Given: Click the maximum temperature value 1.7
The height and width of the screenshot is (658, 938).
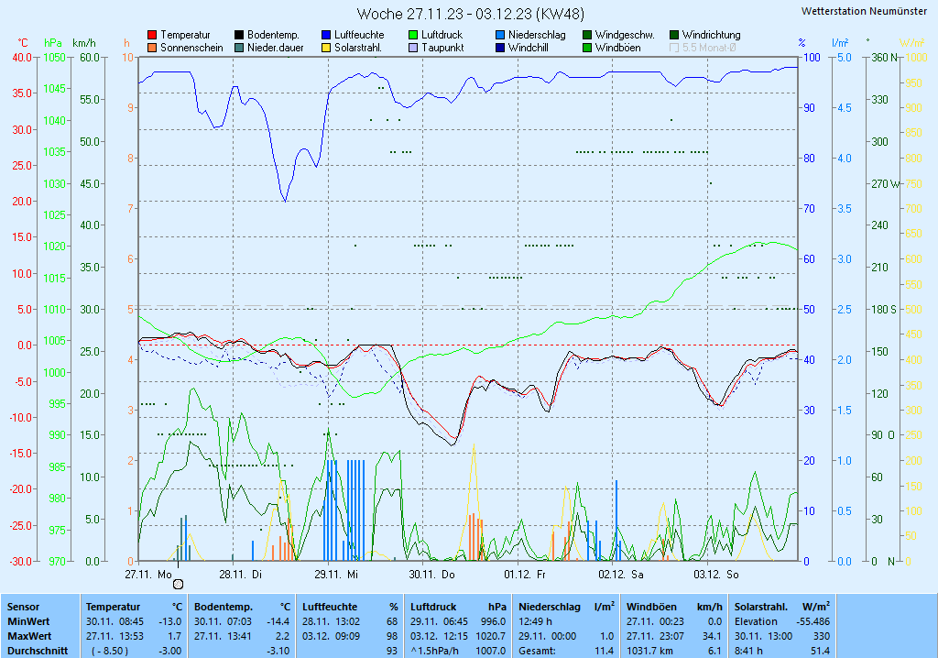Looking at the screenshot, I should (175, 636).
